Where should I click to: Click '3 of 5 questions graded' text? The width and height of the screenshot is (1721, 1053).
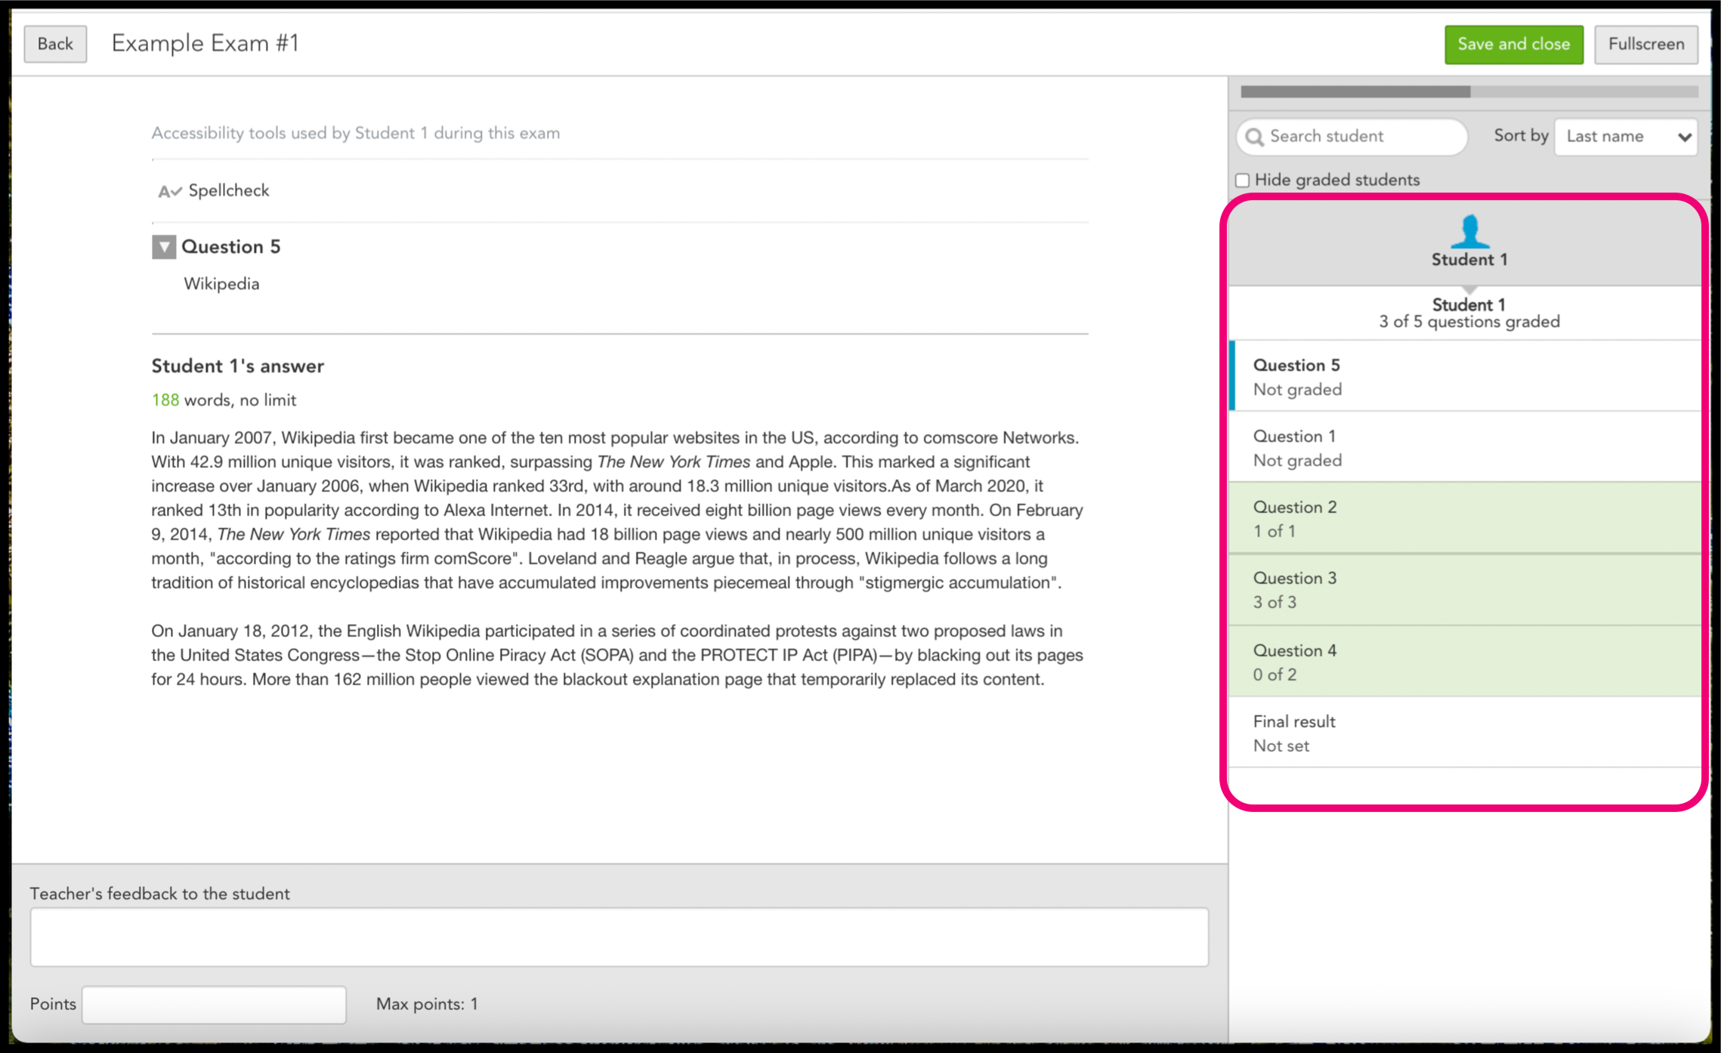point(1469,322)
